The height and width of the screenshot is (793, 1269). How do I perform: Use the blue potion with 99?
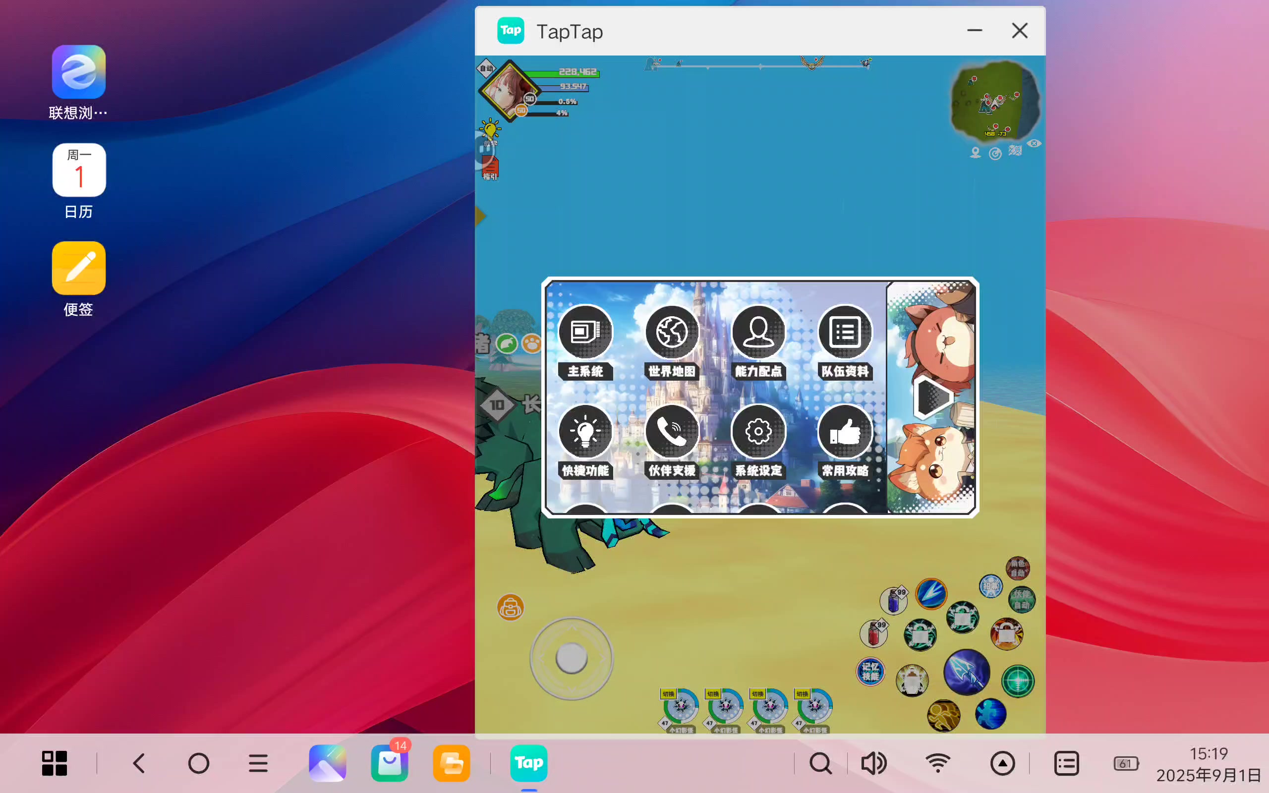pyautogui.click(x=894, y=600)
